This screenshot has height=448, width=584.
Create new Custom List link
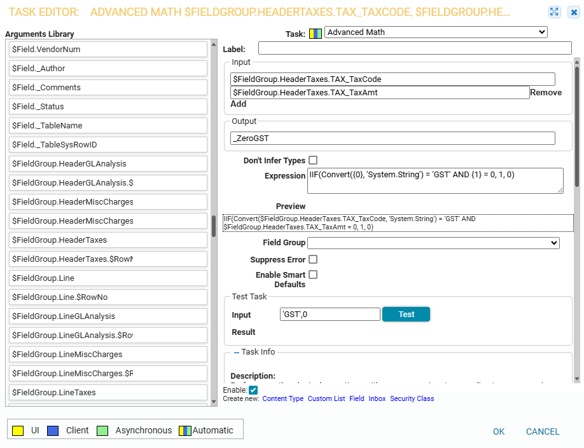pyautogui.click(x=326, y=398)
